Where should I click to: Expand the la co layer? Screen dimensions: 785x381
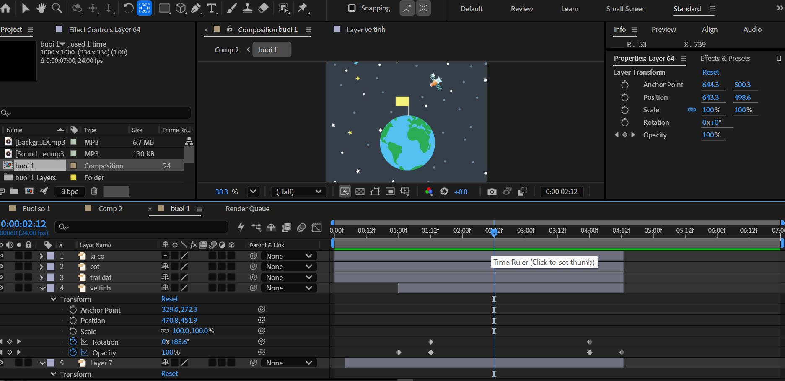pyautogui.click(x=41, y=256)
